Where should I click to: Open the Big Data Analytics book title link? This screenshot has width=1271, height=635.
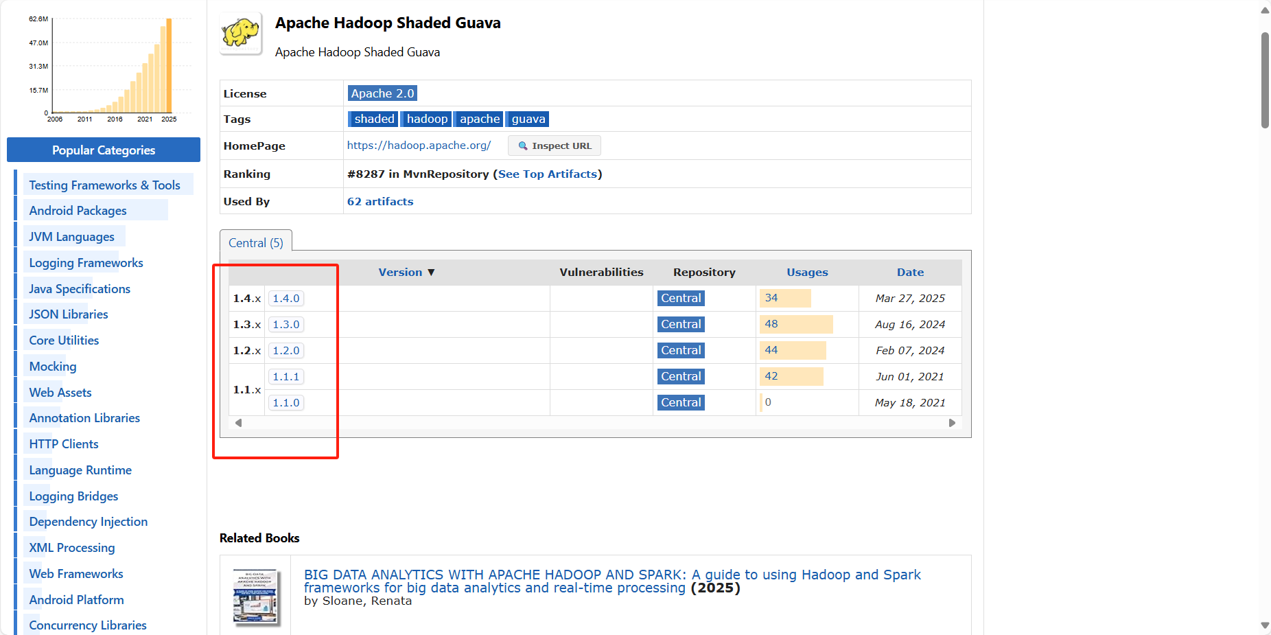612,581
